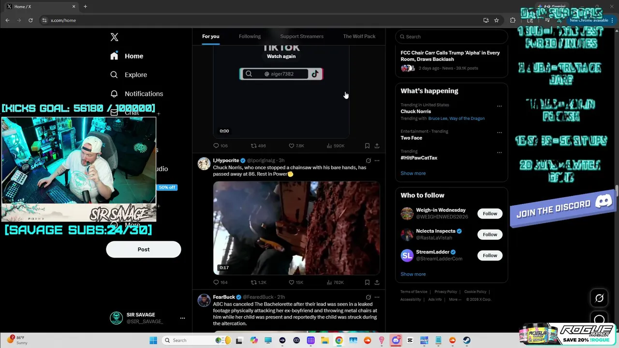Viewport: 619px width, 348px height.
Task: Open more options on FearBuck post
Action: click(x=377, y=297)
